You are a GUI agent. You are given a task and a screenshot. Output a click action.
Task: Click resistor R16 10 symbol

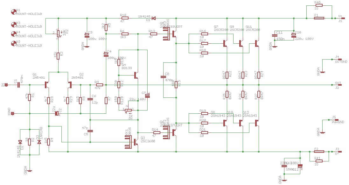(204, 34)
